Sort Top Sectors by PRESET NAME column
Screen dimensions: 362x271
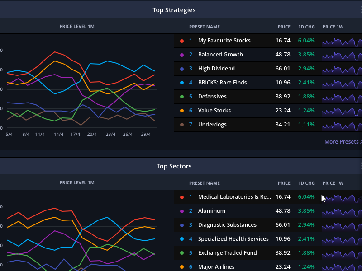[x=205, y=183]
